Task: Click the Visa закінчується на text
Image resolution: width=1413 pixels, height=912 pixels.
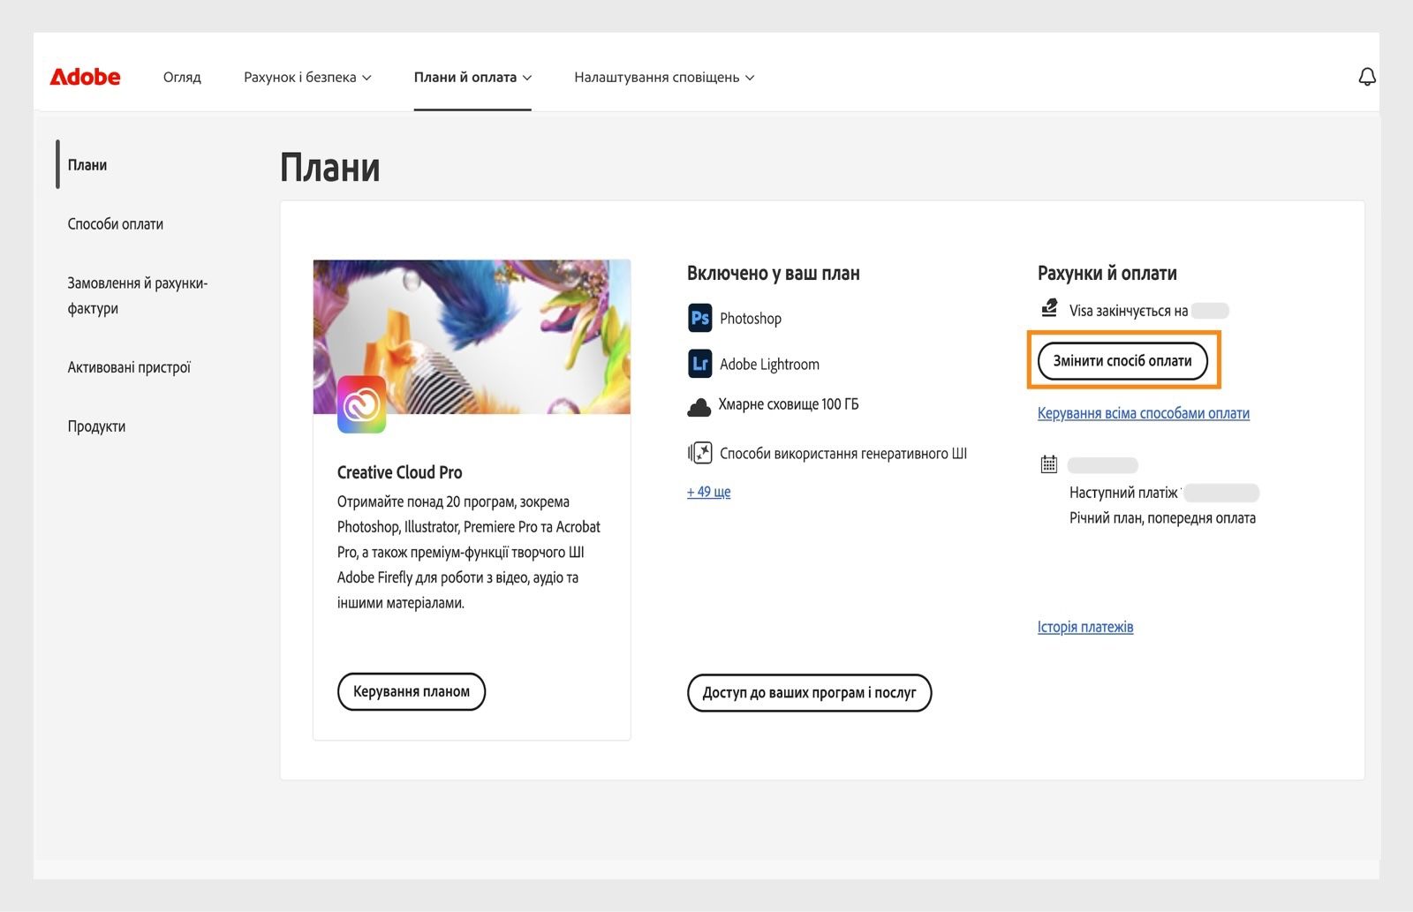Action: tap(1129, 311)
